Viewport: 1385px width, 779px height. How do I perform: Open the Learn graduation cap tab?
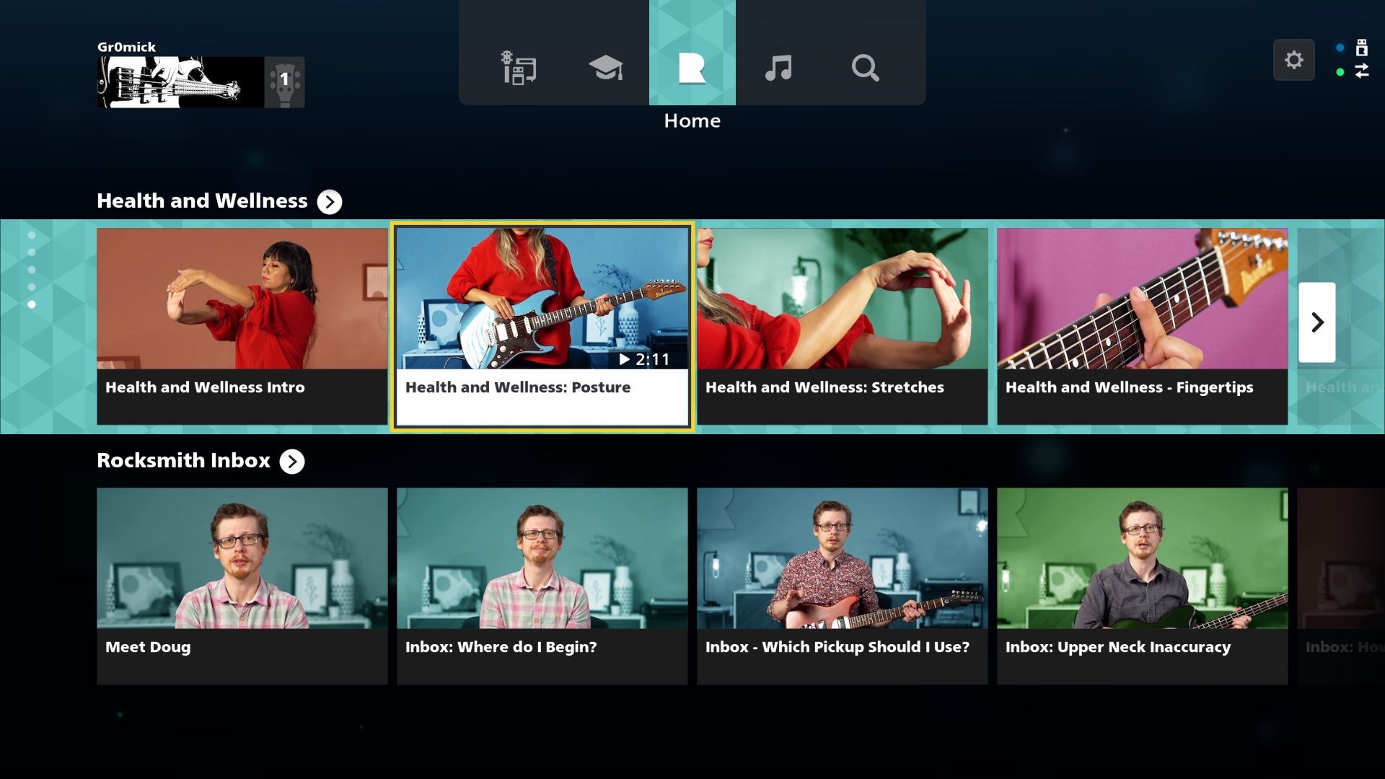coord(606,68)
